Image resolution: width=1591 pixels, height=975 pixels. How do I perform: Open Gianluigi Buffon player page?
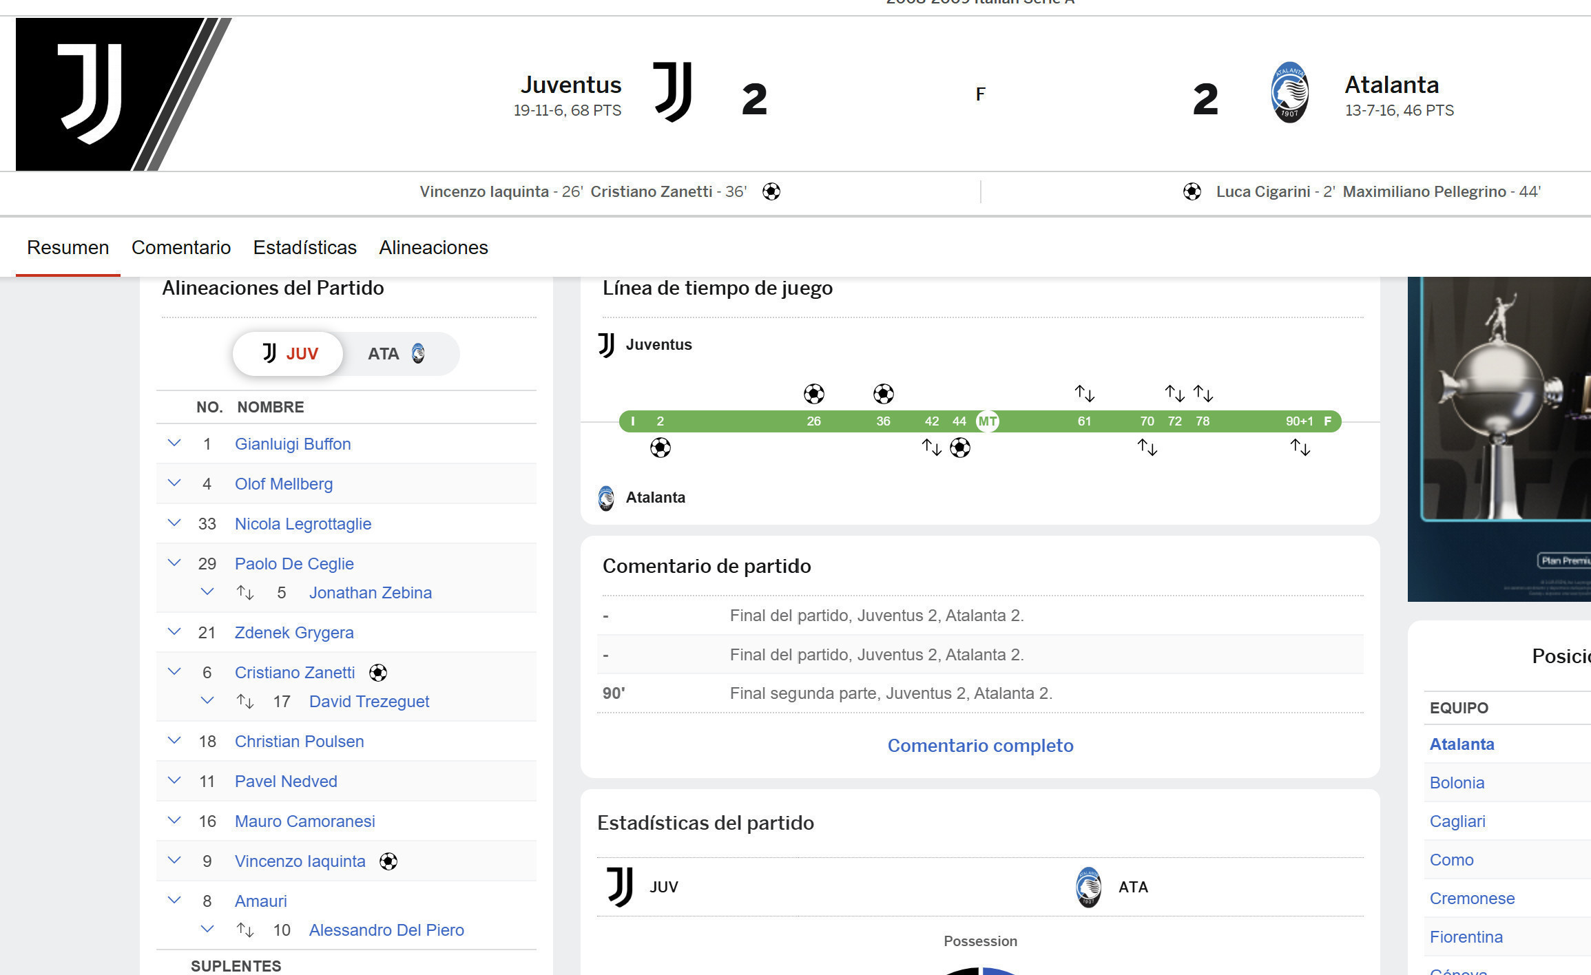click(x=293, y=444)
